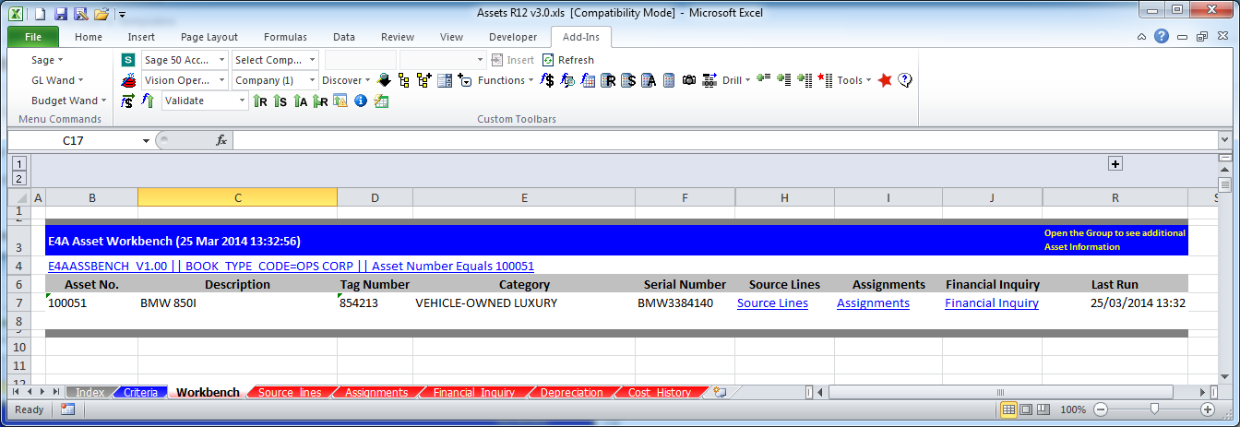
Task: Click the camera snapshot icon
Action: (x=689, y=80)
